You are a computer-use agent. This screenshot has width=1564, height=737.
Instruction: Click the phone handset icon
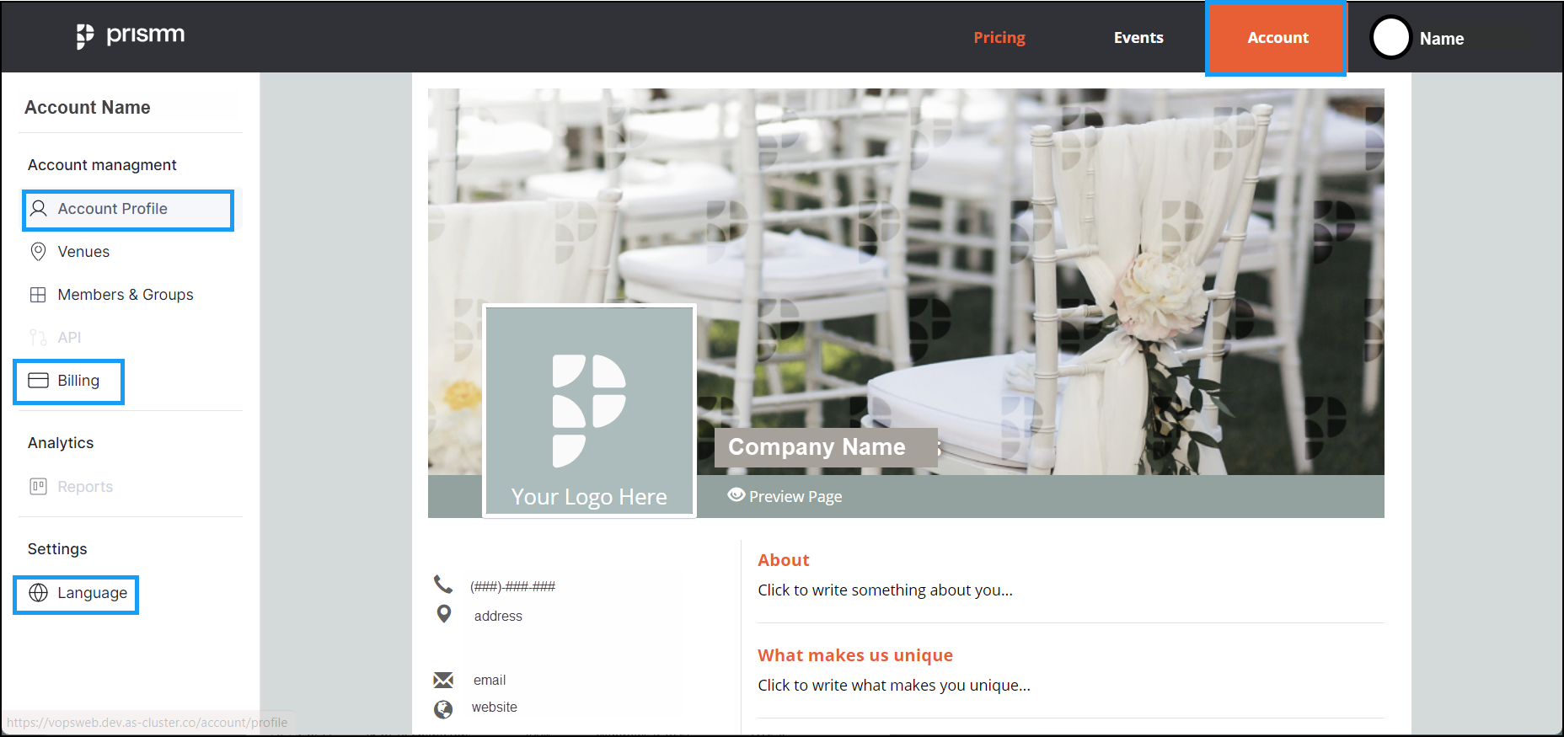pos(443,584)
